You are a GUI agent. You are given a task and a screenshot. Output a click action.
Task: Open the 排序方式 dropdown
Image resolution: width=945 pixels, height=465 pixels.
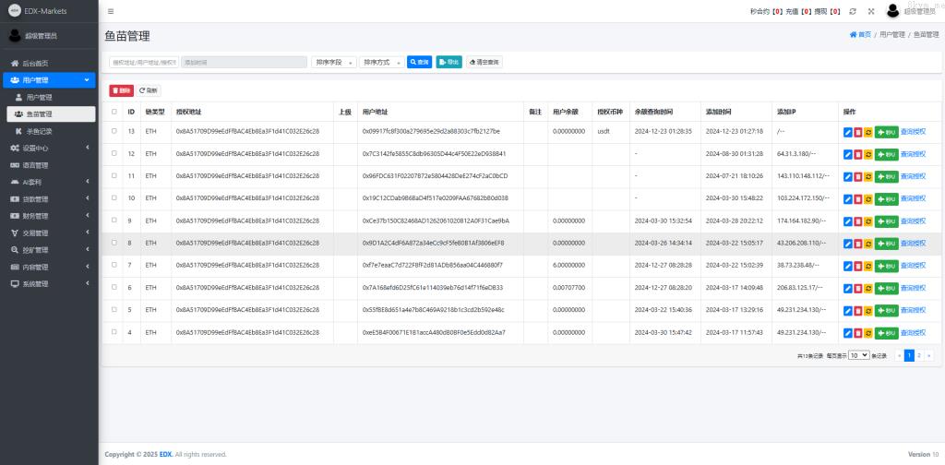[380, 62]
